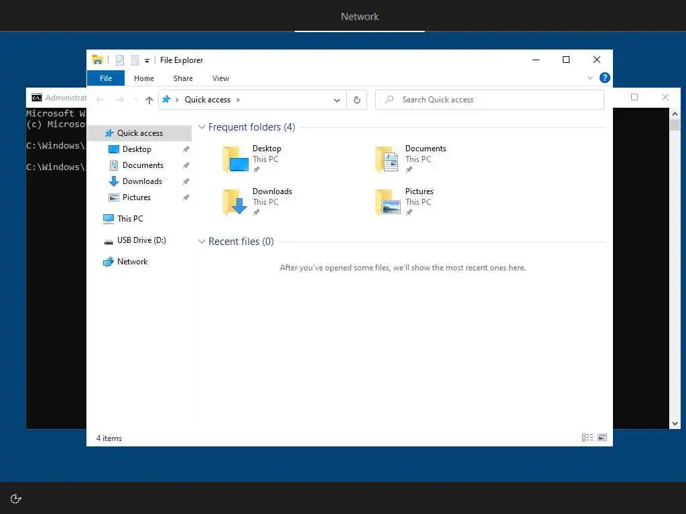Click the 4 items status bar text
The height and width of the screenshot is (514, 686).
pyautogui.click(x=109, y=438)
